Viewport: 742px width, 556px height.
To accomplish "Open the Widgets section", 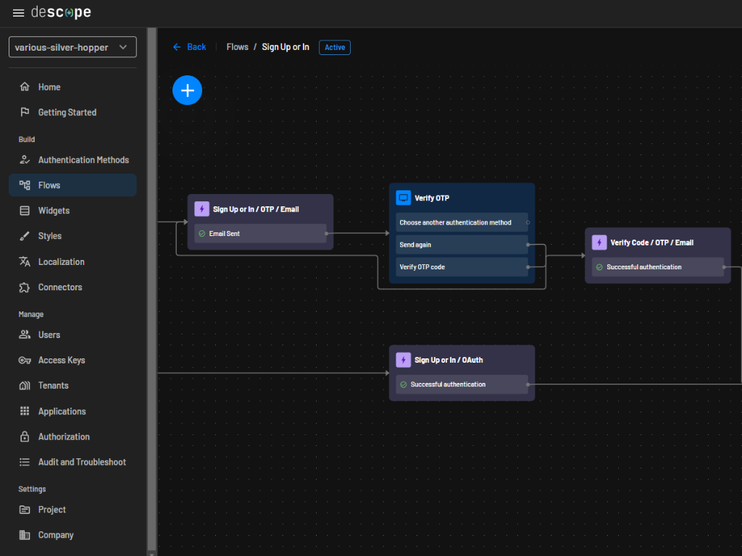I will point(54,211).
